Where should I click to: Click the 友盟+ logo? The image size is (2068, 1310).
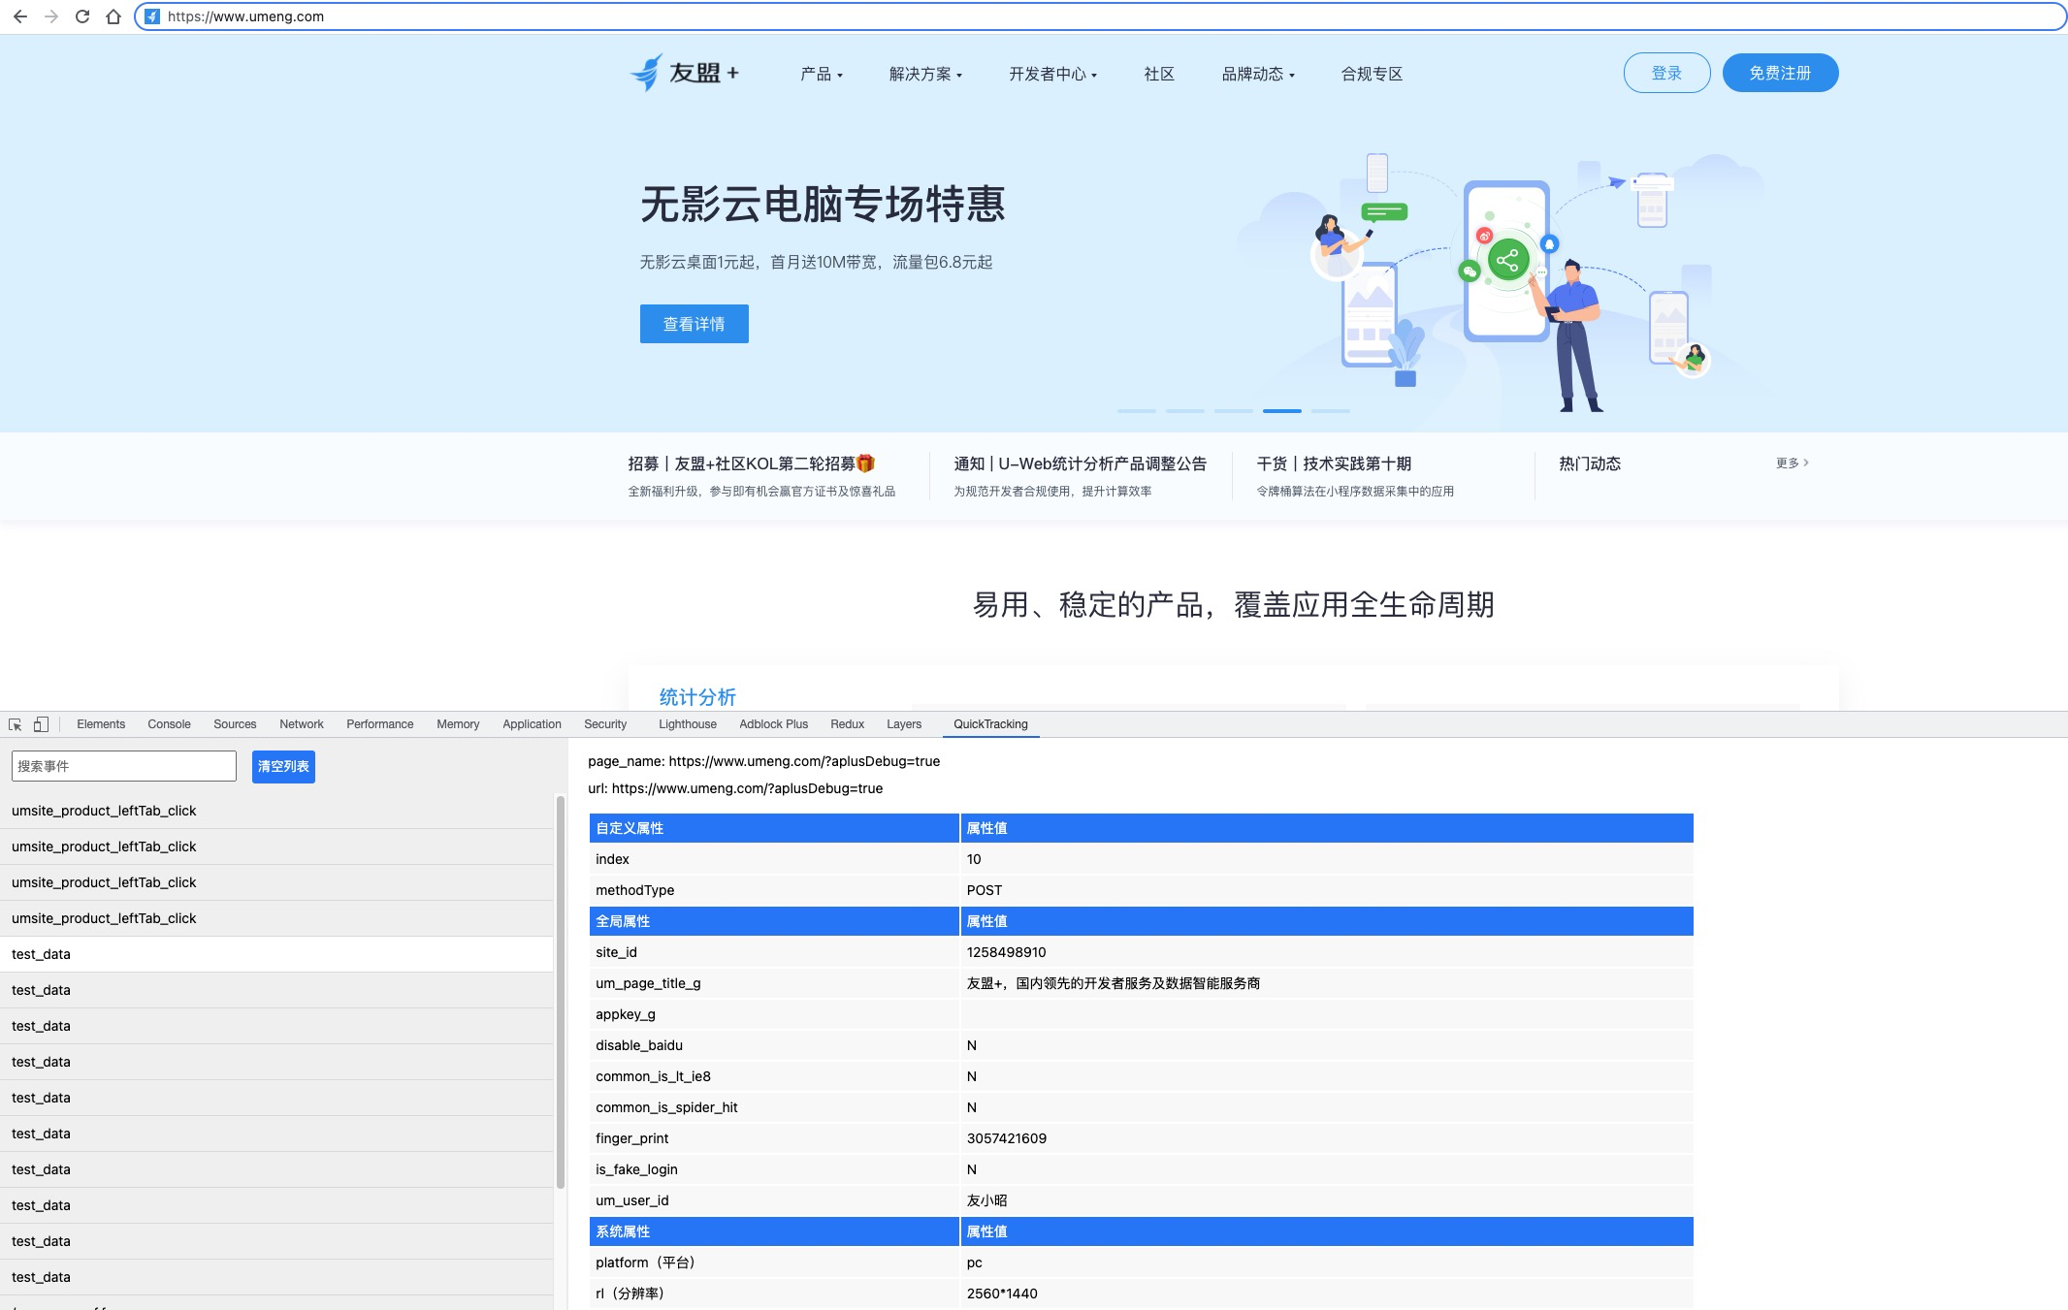tap(685, 73)
